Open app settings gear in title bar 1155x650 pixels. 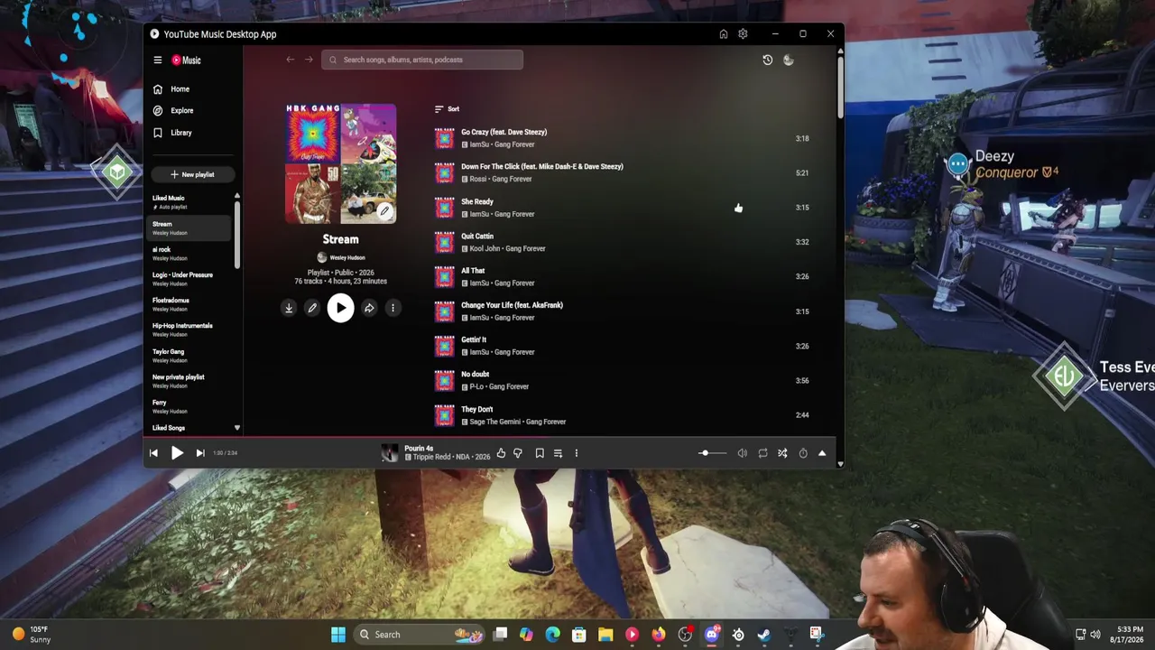pos(743,34)
